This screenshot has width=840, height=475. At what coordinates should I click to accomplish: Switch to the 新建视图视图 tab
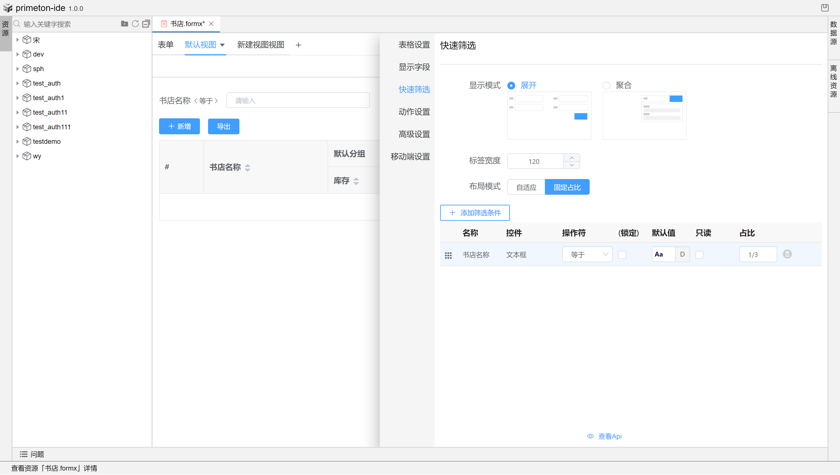pos(260,45)
